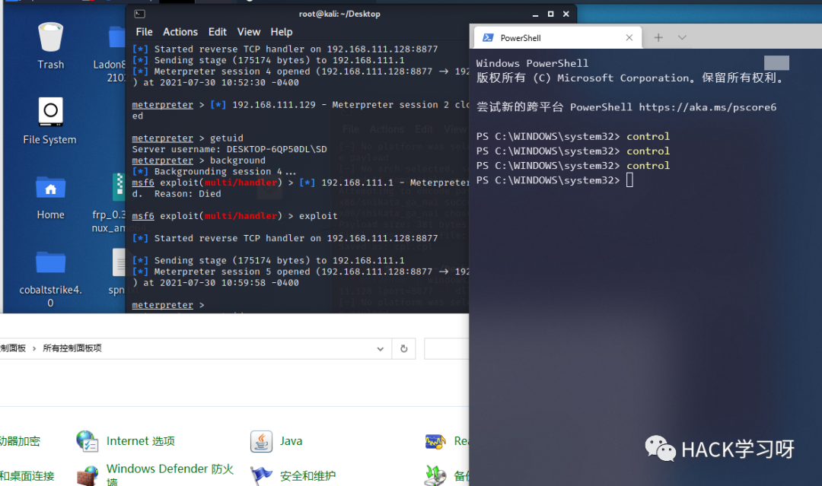Open the Internet 选项 link
The height and width of the screenshot is (486, 822).
tap(141, 441)
